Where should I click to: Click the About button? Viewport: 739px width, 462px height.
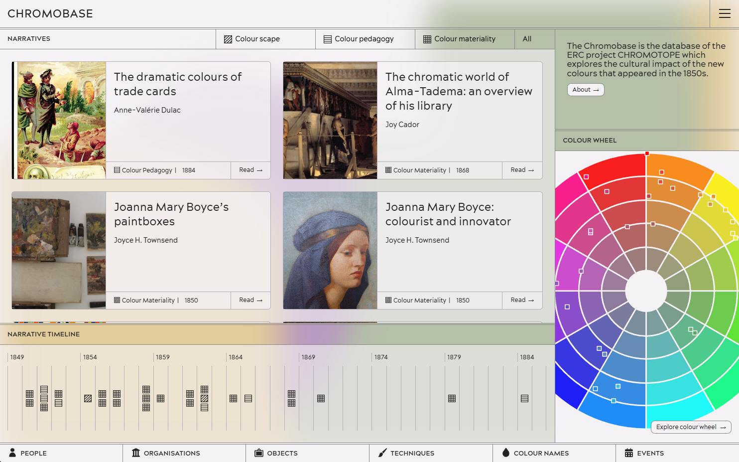586,90
